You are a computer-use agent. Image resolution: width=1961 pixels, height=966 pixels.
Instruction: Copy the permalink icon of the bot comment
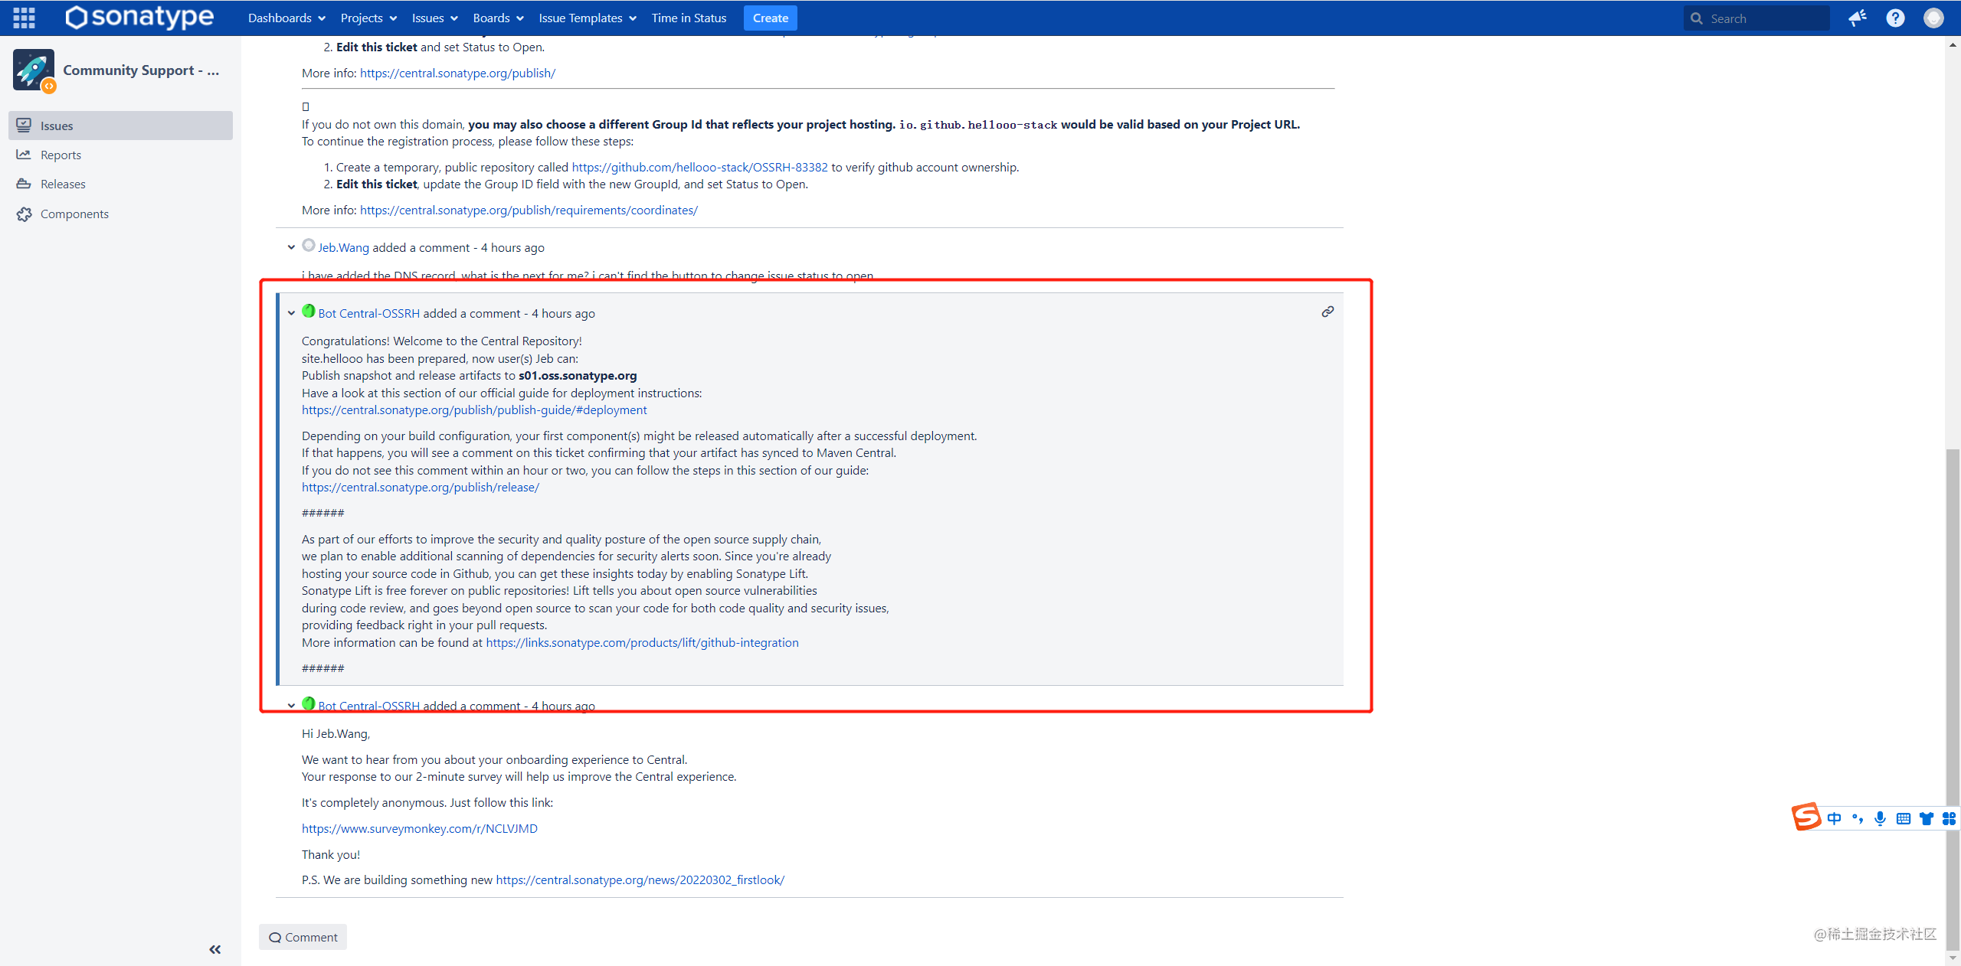coord(1328,312)
